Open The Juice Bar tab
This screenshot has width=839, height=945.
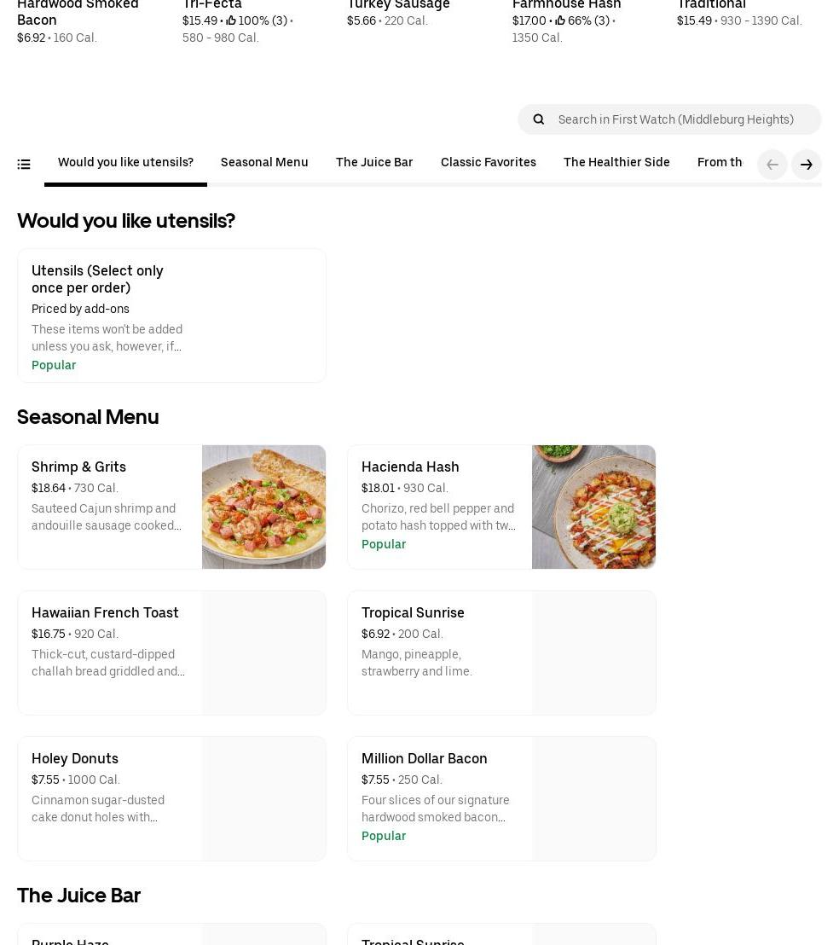[x=374, y=162]
